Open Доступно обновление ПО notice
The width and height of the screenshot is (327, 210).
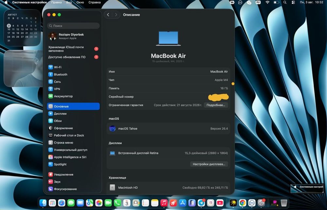(73, 57)
